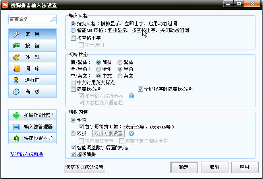Screen dimensions: 263x179
Task: Open 输入法管理器
Action: point(33,127)
